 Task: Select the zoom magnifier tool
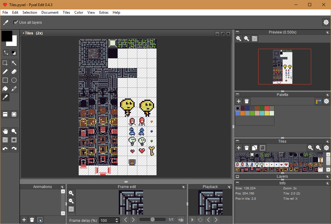(x=14, y=131)
